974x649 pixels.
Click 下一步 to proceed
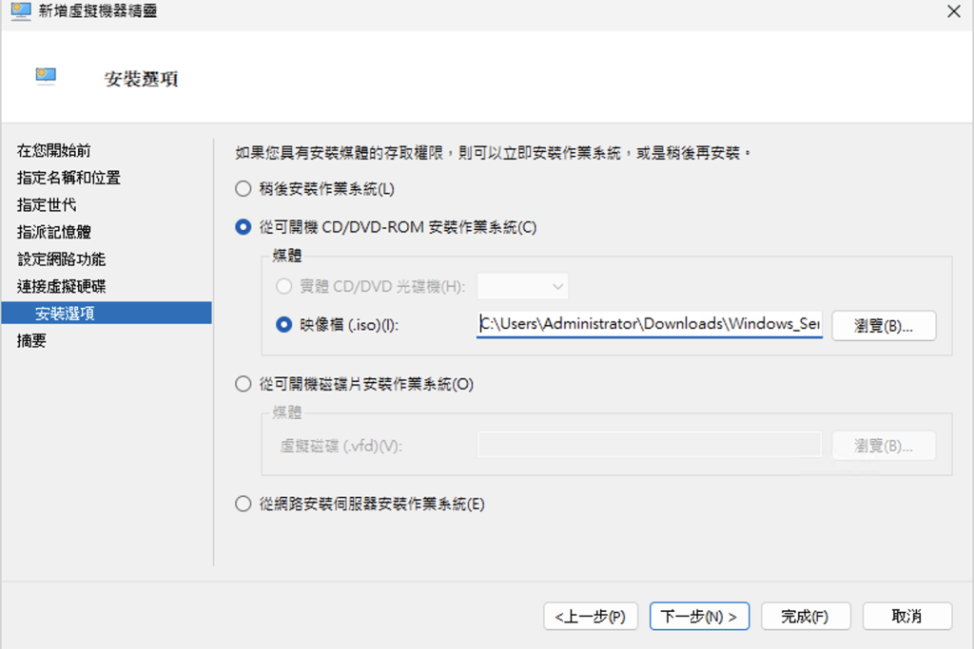(699, 616)
